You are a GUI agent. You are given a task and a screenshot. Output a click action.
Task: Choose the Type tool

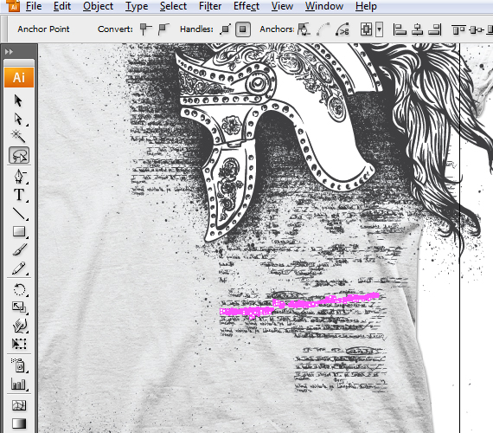tap(19, 195)
